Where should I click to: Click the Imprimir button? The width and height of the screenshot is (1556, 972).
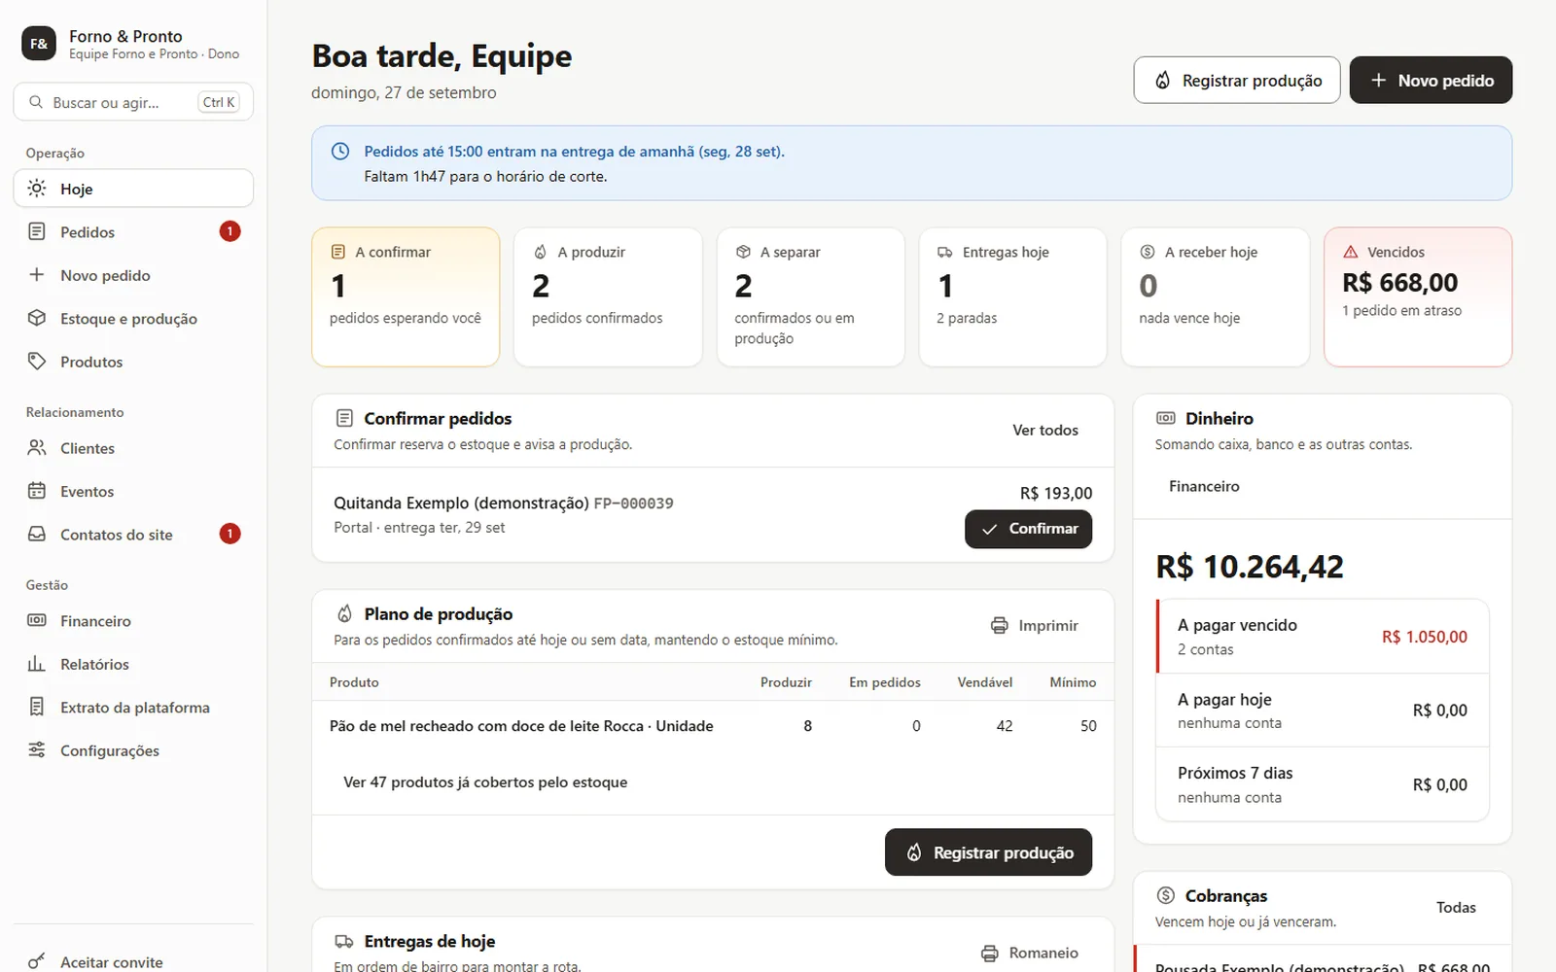pos(1034,626)
